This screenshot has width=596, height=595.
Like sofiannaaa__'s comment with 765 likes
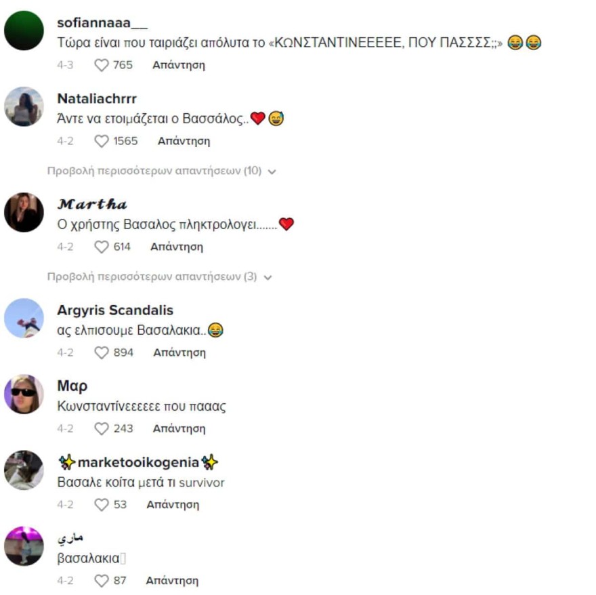(x=102, y=65)
